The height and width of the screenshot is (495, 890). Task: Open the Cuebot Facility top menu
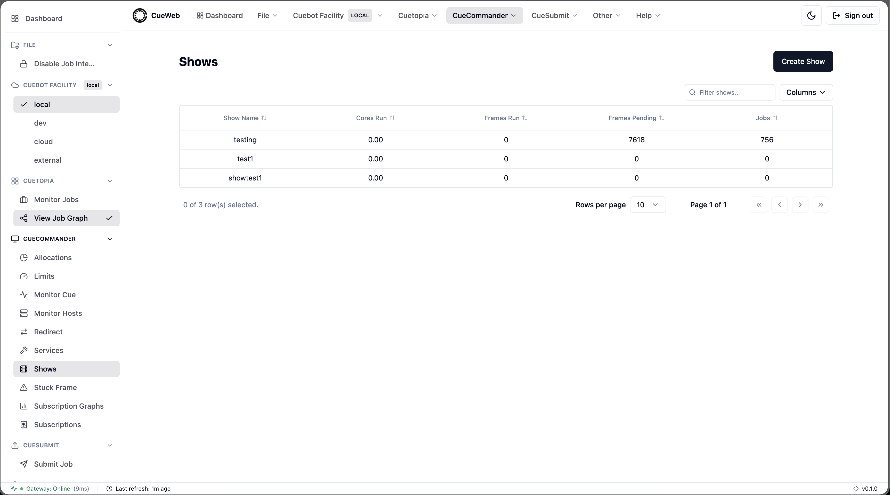[337, 15]
